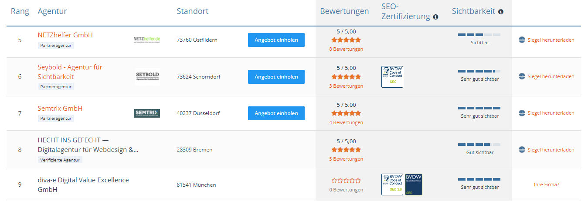Click the Bewertungen column header

pyautogui.click(x=344, y=11)
